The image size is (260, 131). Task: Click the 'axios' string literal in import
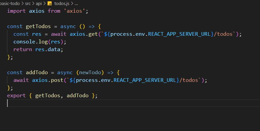coord(74,11)
